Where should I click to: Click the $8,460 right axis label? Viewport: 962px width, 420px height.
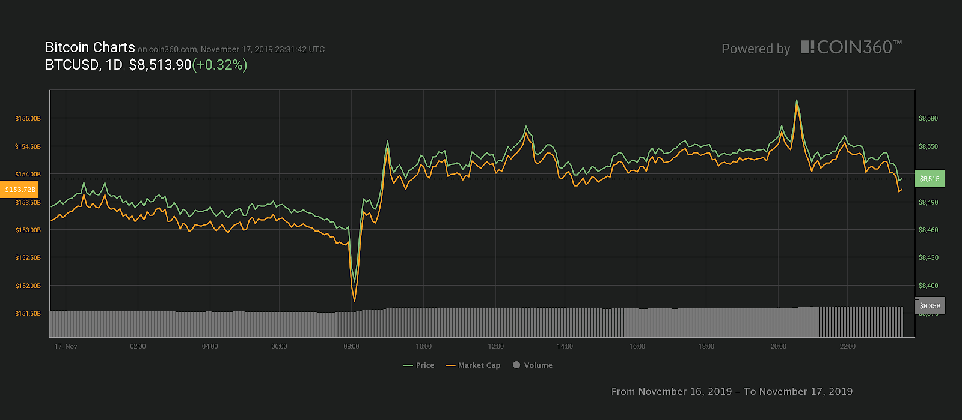(928, 230)
